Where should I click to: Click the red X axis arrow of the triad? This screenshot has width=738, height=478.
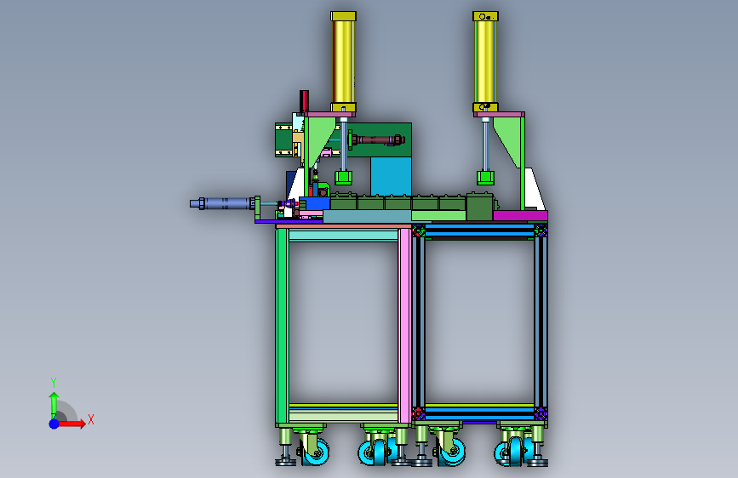click(x=72, y=424)
